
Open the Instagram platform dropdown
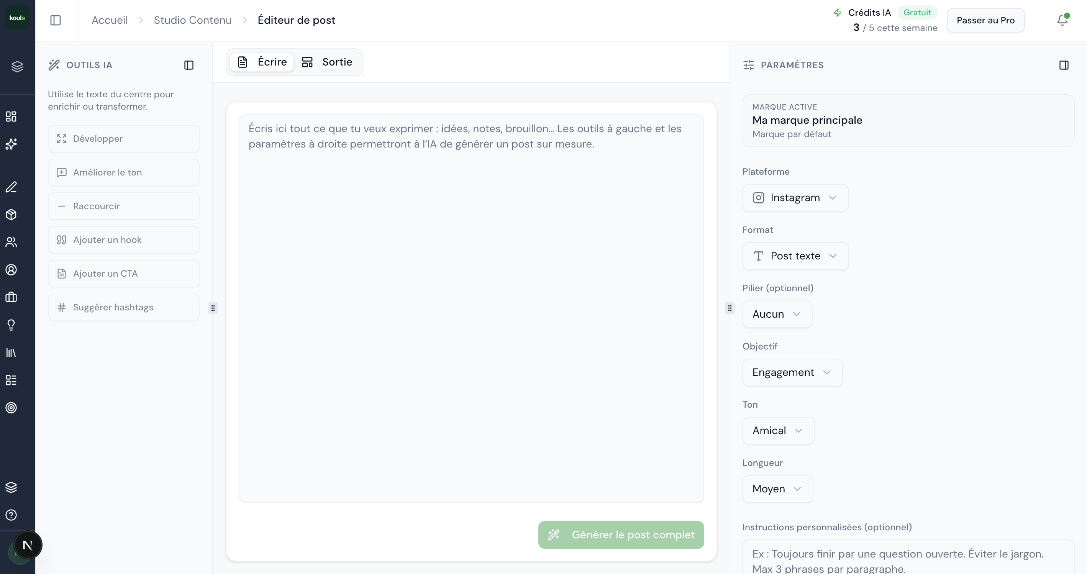(x=795, y=197)
